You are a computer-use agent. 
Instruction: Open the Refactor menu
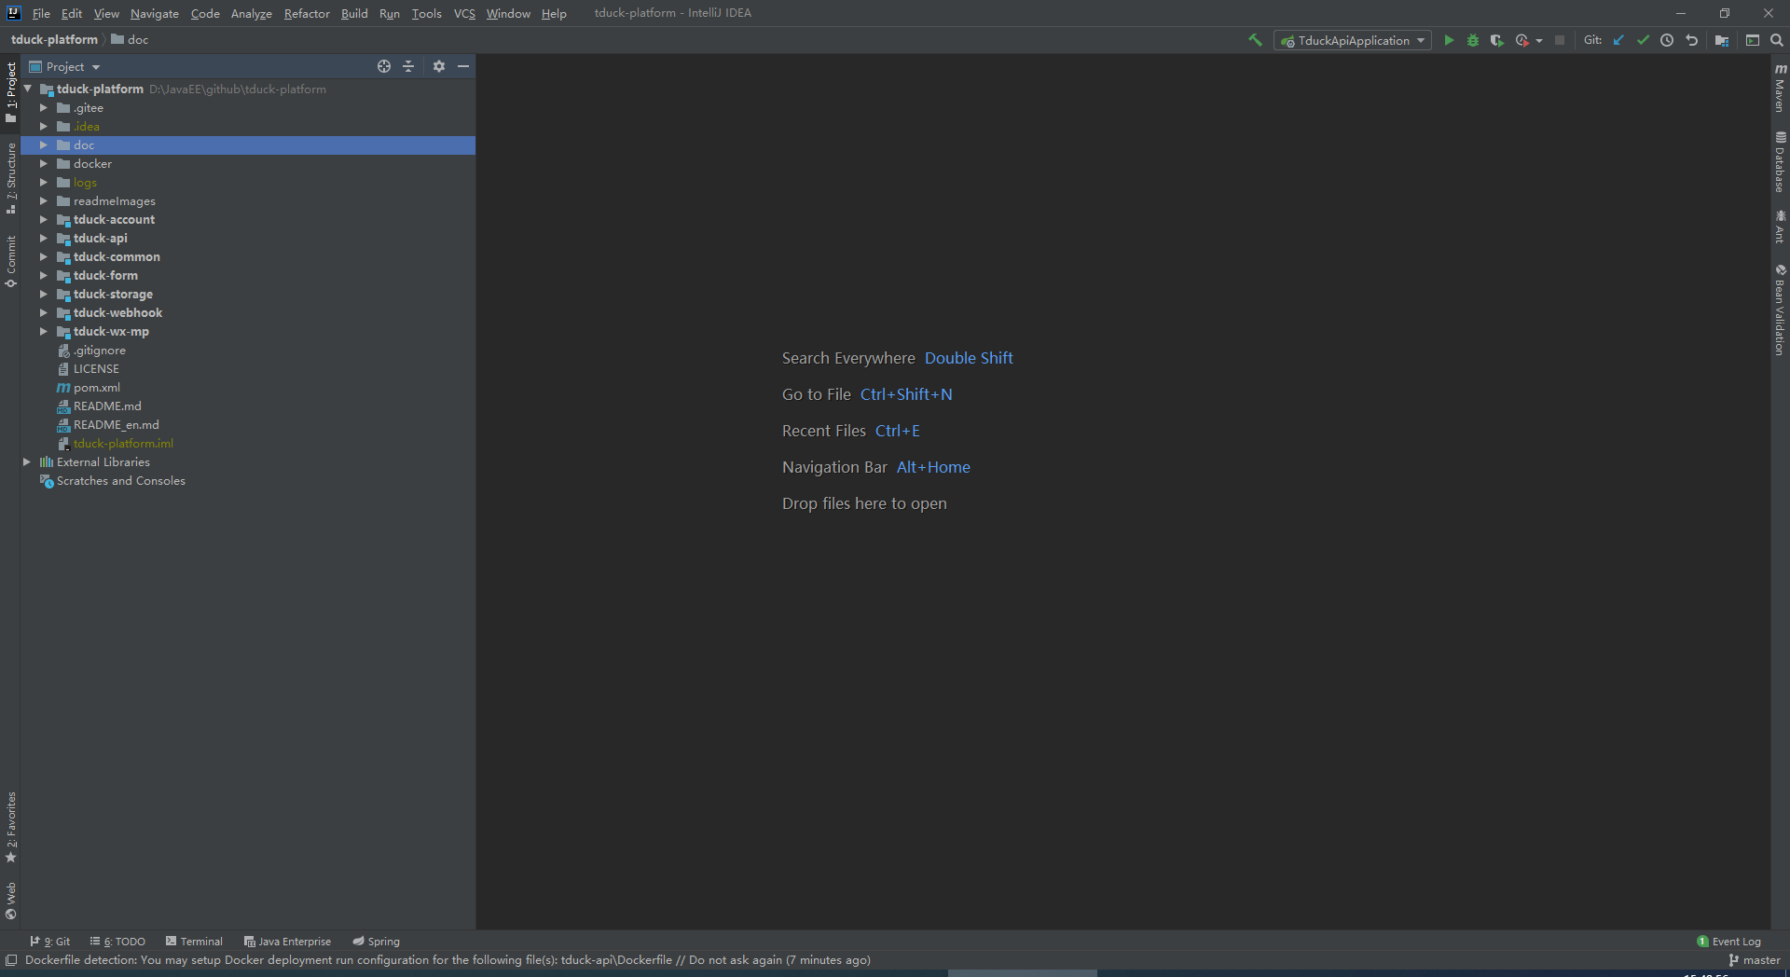click(x=307, y=13)
